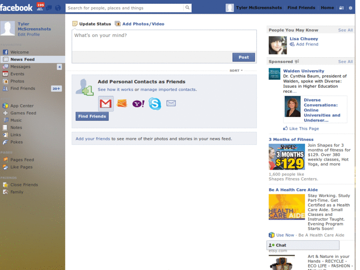360x270 pixels.
Task: Click the blue Find Friends button
Action: tap(92, 116)
